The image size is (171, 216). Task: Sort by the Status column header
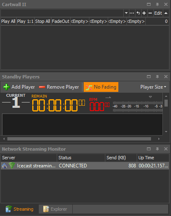tap(81, 158)
